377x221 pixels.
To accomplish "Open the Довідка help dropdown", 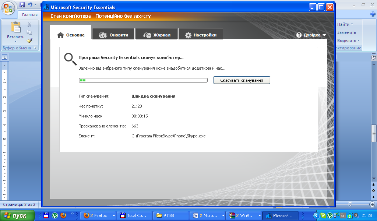I will [311, 35].
